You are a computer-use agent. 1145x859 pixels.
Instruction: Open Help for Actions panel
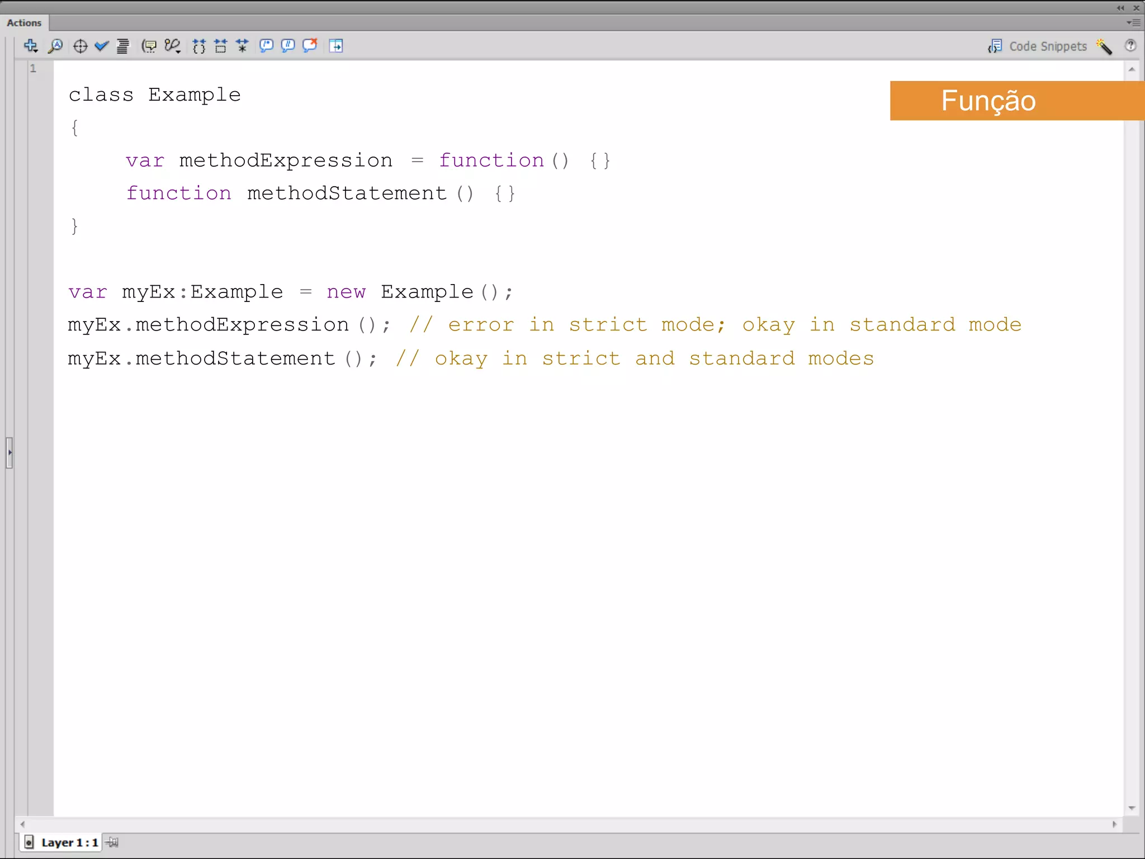1130,46
